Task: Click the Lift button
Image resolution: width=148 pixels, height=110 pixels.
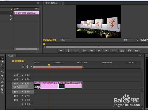Action: pyautogui.click(x=122, y=51)
